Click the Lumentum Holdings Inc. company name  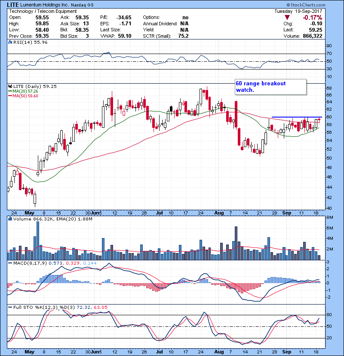(x=45, y=5)
